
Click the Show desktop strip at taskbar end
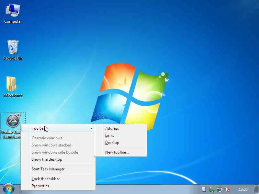[x=256, y=189]
